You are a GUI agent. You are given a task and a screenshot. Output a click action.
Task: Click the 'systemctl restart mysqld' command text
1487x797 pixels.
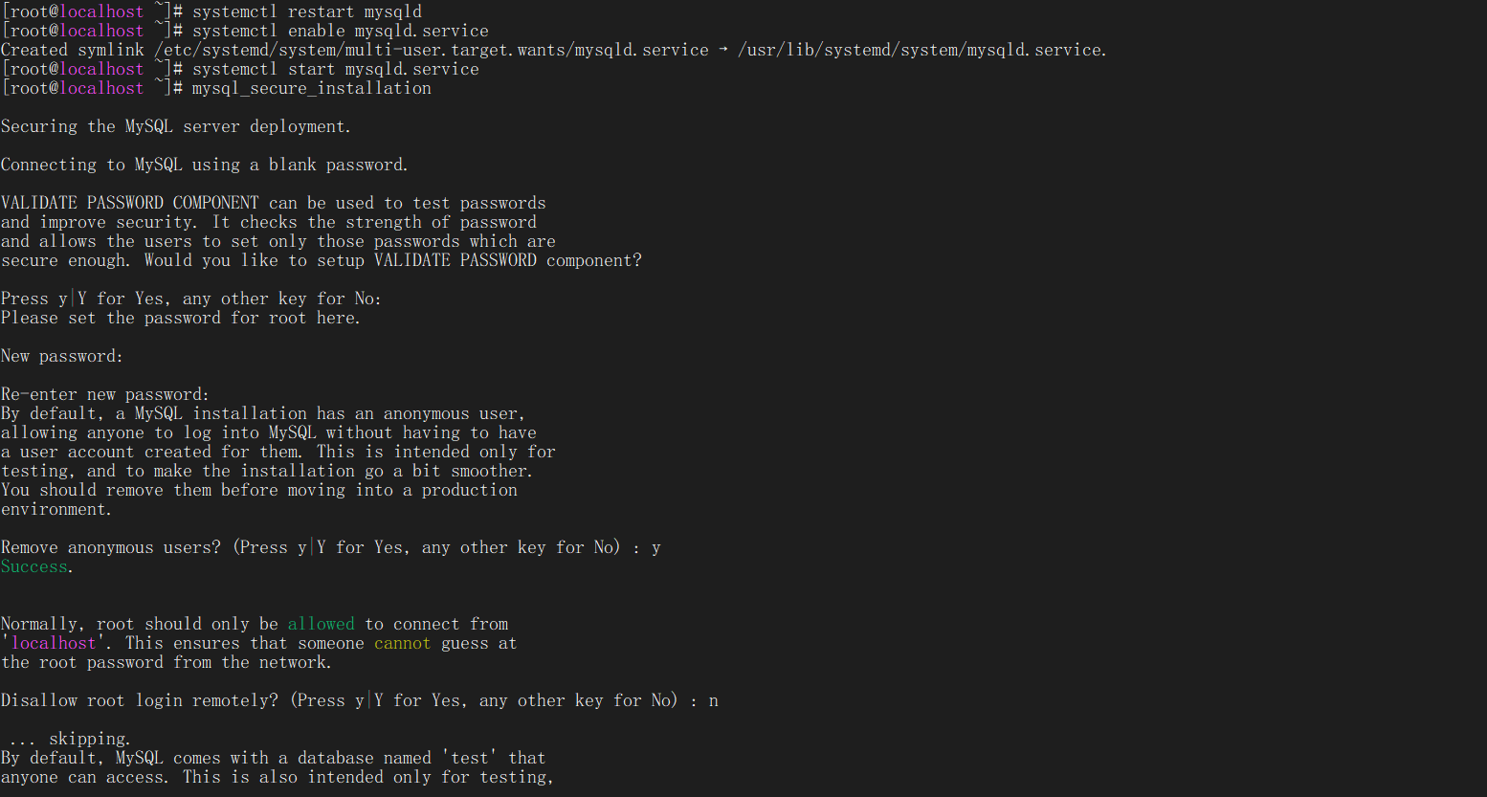click(306, 11)
